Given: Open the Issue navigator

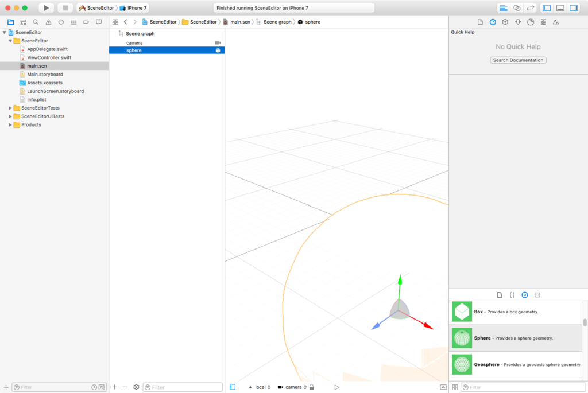Looking at the screenshot, I should 48,22.
